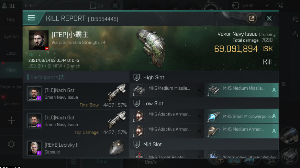Viewport: 300px width, 168px height.
Task: View victim portrait of 小霸主
Action: pyautogui.click(x=39, y=40)
